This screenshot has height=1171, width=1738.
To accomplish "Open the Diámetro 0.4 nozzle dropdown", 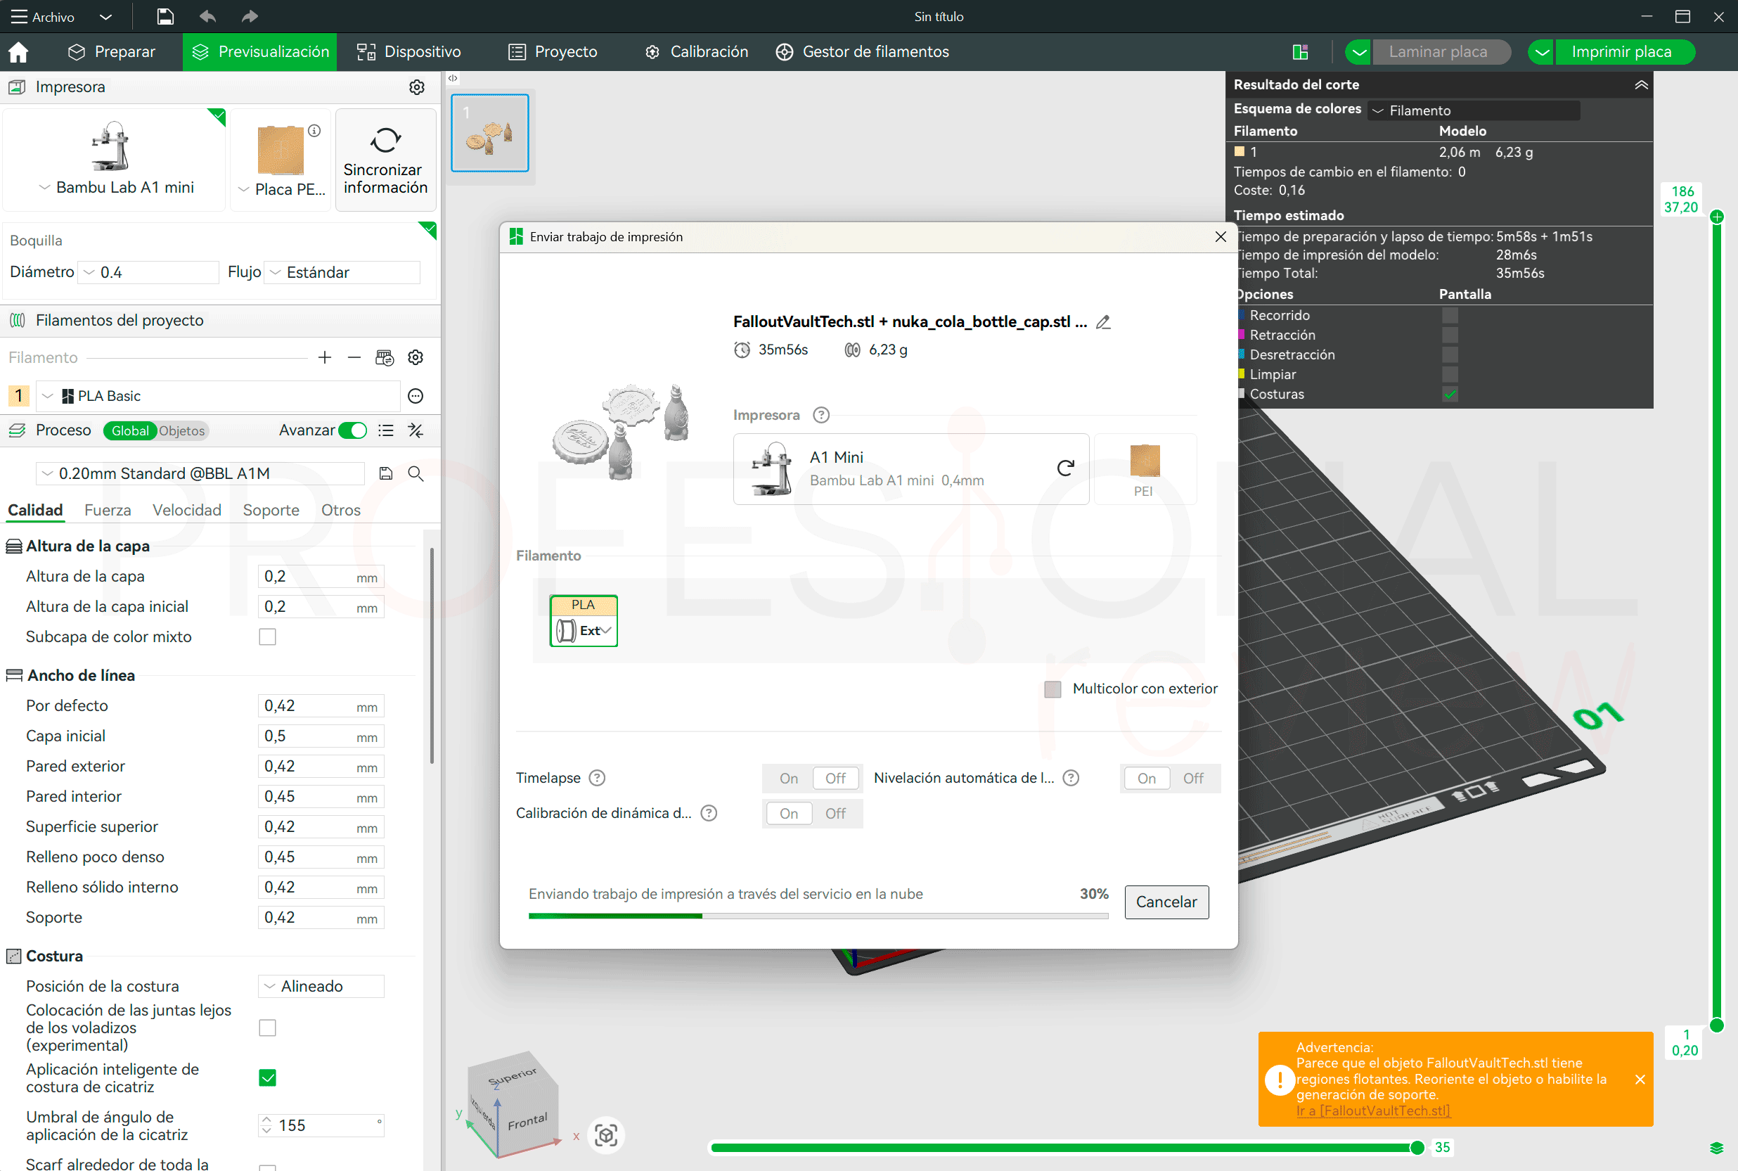I will [x=149, y=273].
